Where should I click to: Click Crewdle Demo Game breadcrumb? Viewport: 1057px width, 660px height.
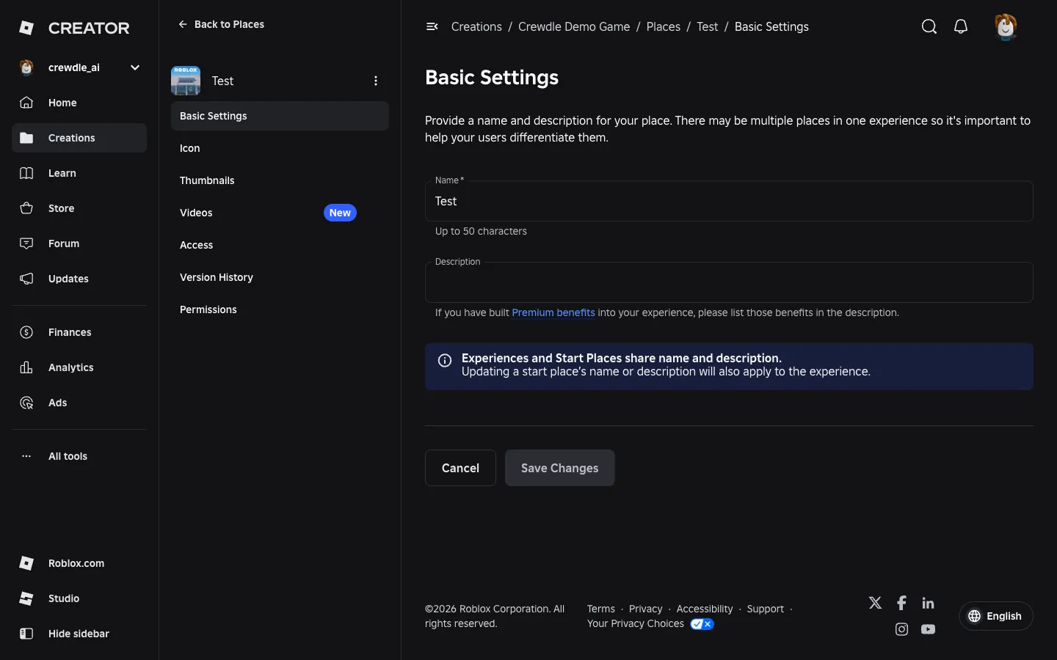point(574,26)
